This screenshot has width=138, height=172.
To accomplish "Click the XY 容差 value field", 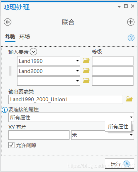I will (39, 135).
